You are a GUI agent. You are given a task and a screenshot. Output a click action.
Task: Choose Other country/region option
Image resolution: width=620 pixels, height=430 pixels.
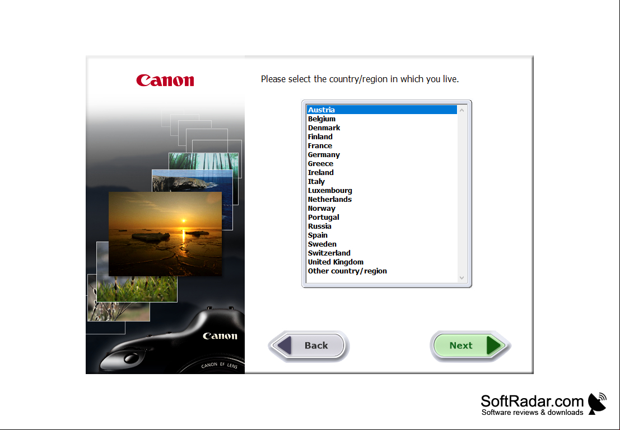381,271
